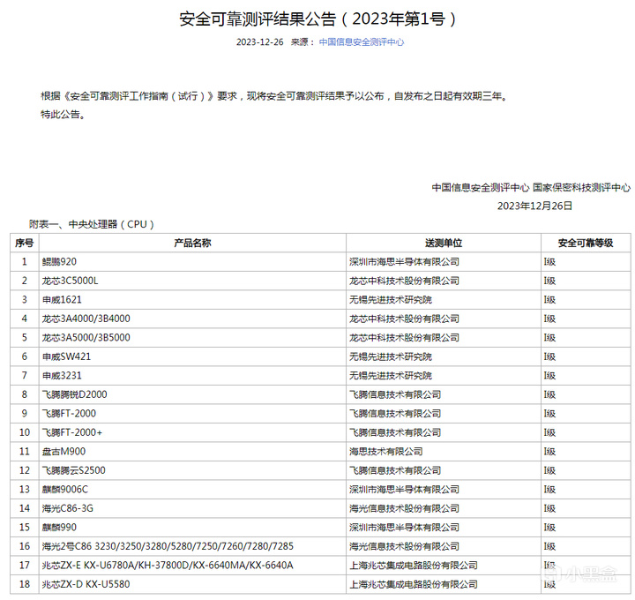
Task: Open the 中国信息安全测评中心 source link
Action: click(x=362, y=42)
